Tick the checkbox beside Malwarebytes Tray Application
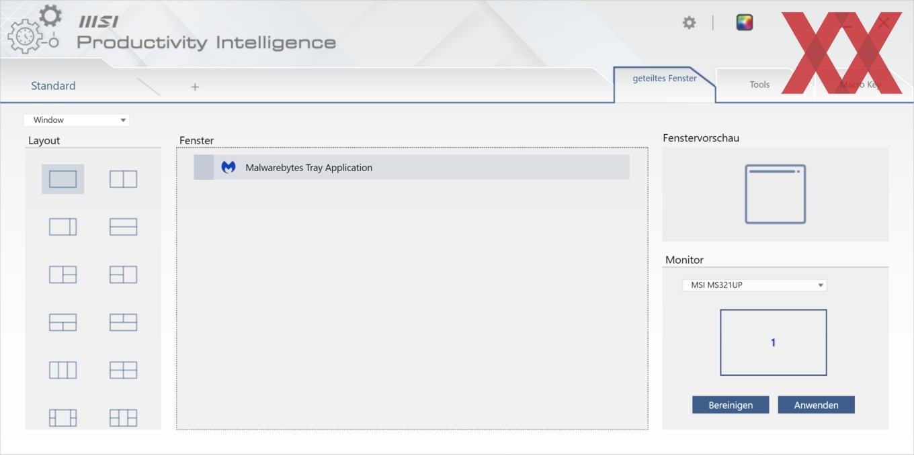Image resolution: width=914 pixels, height=455 pixels. [204, 167]
